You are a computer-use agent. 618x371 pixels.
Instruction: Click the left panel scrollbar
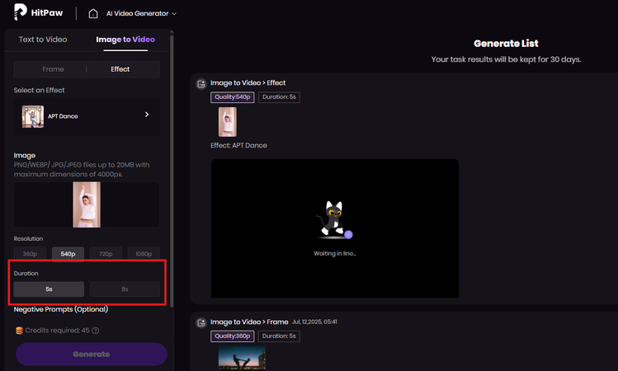coord(172,169)
